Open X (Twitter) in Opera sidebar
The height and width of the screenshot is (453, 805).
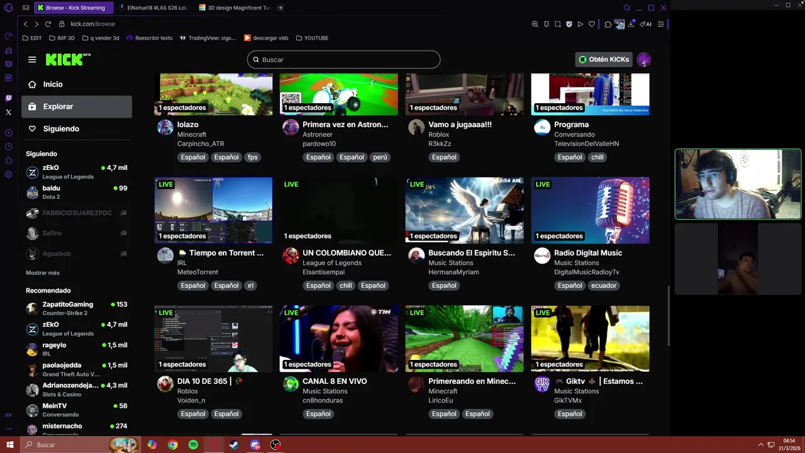(8, 112)
